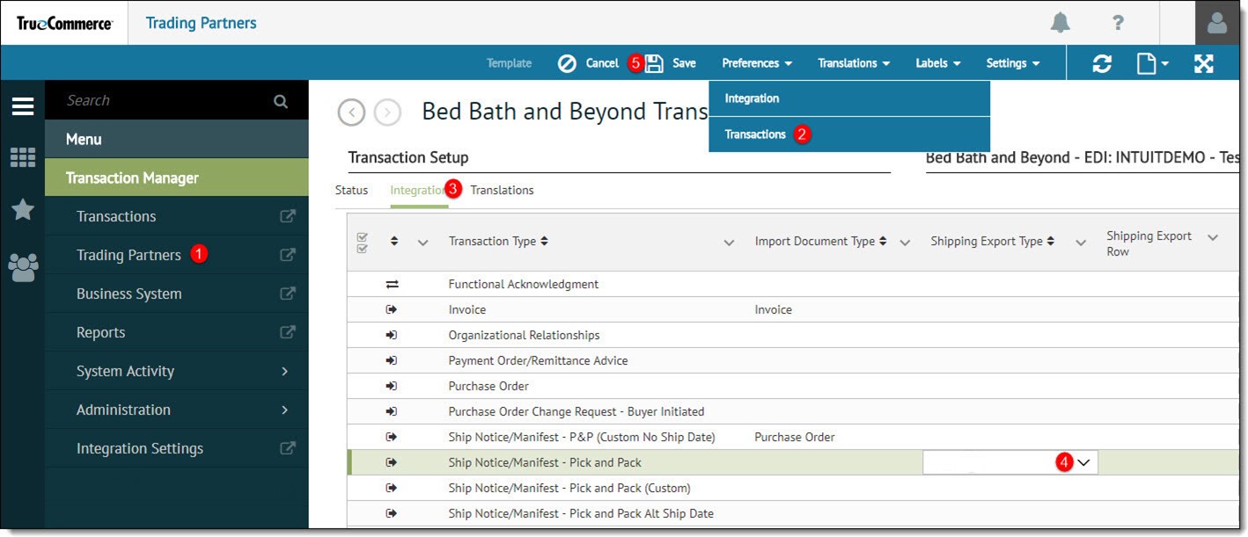Click the Save disk icon
The width and height of the screenshot is (1248, 537).
click(654, 63)
